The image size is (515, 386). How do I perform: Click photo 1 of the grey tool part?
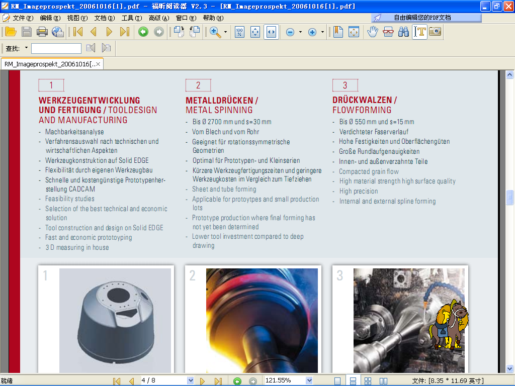[115, 320]
